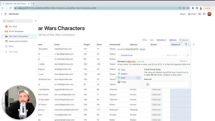Viewport: 215px width, 121px height.
Task: Open the table Filter option
Action: 144,40
